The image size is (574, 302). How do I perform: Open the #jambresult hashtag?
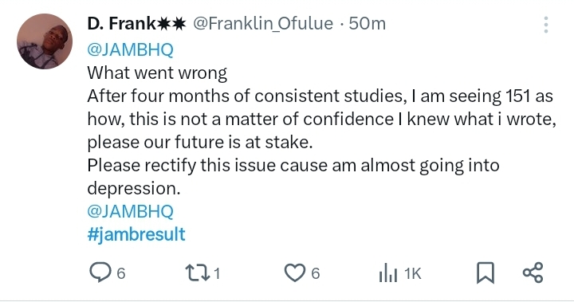click(136, 234)
